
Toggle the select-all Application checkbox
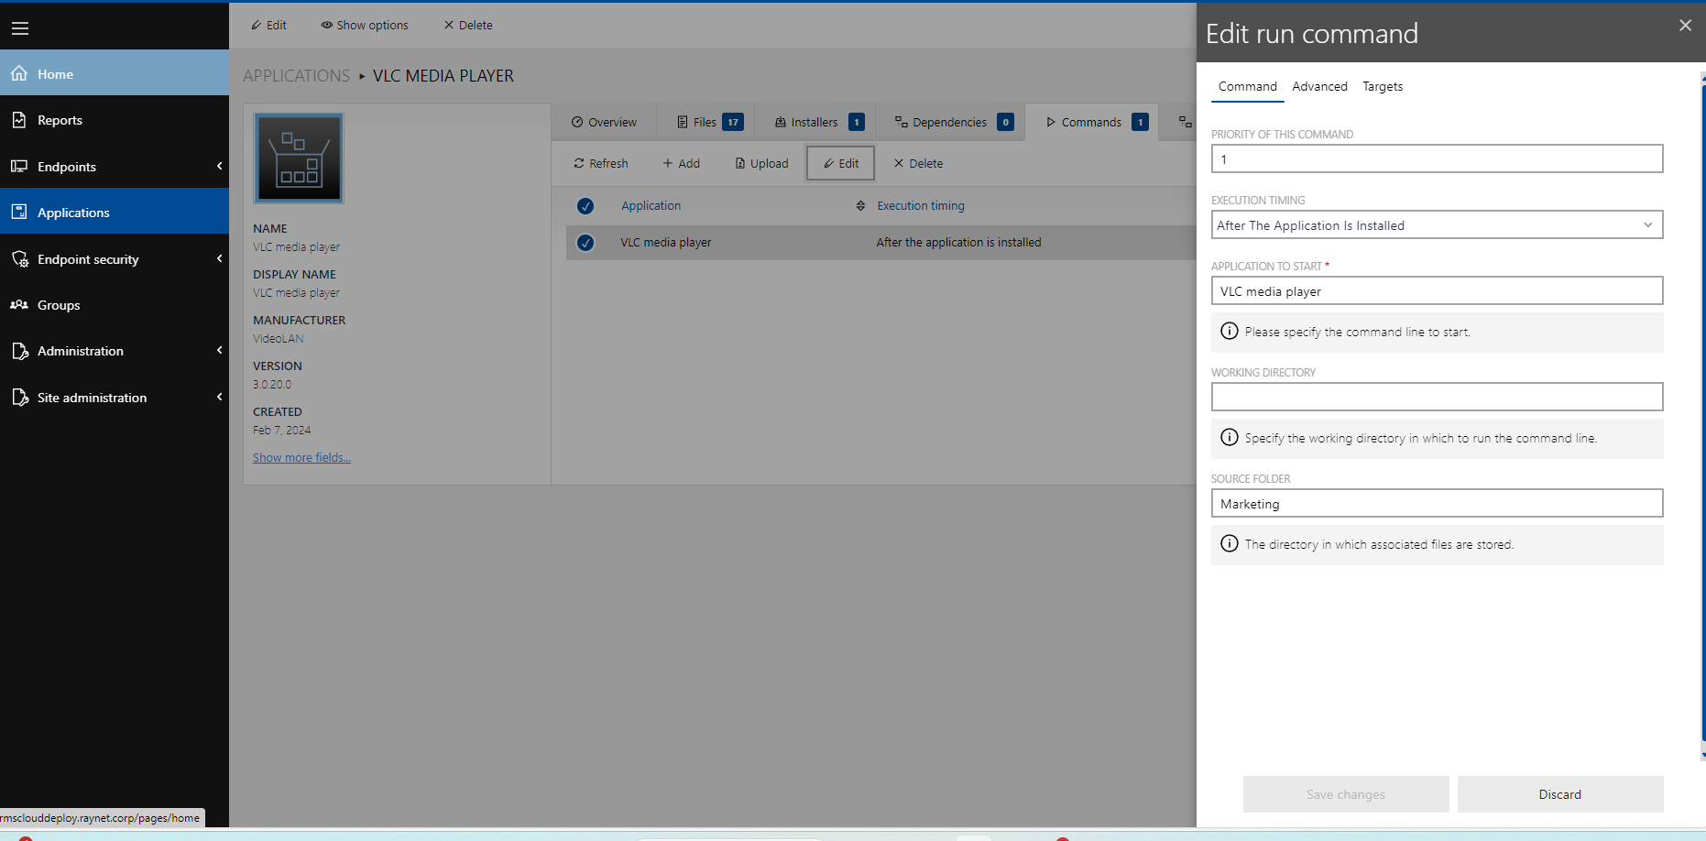click(585, 206)
